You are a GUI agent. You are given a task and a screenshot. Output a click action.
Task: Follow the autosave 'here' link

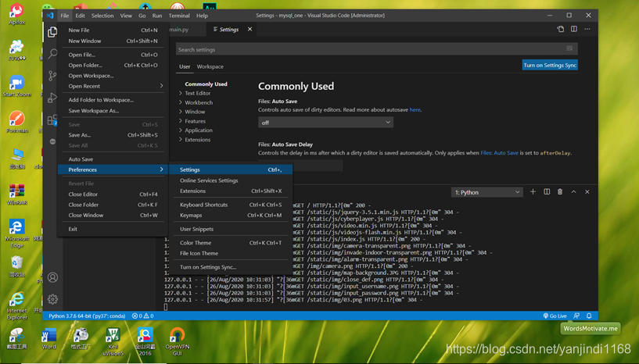tap(415, 109)
